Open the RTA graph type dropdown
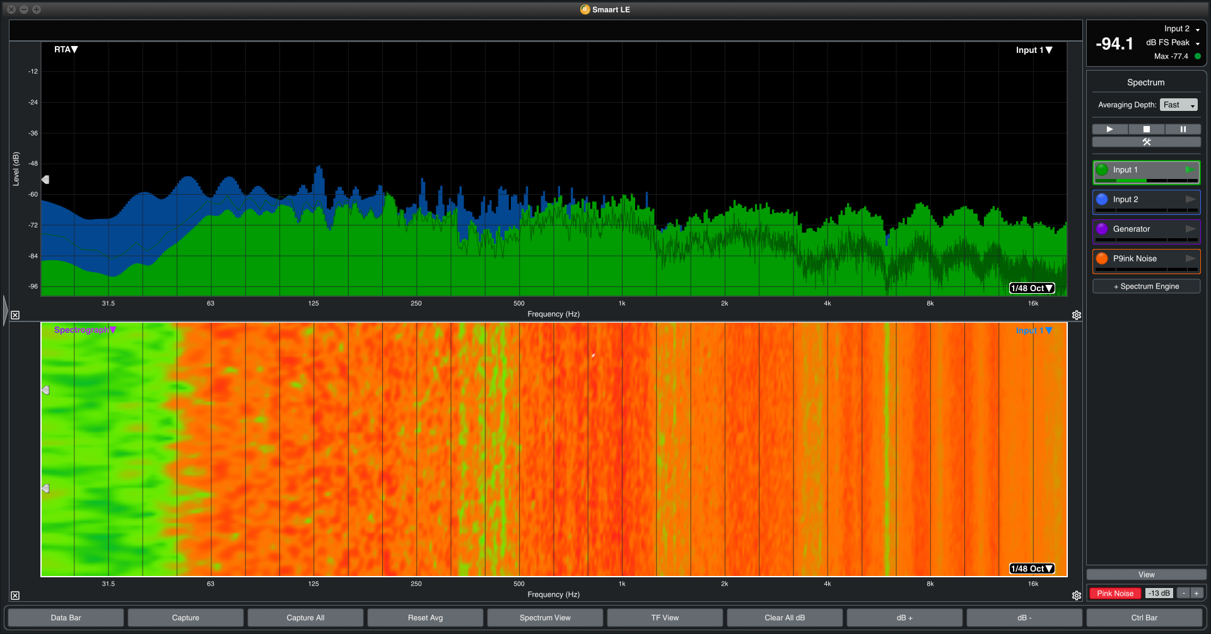 pyautogui.click(x=66, y=49)
